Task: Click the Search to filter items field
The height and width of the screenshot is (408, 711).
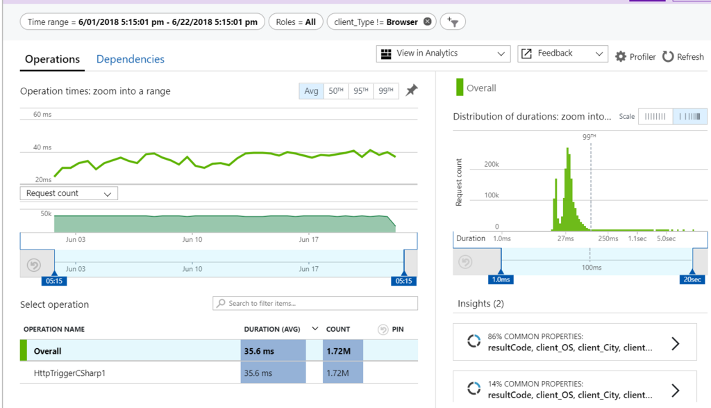Action: (315, 303)
